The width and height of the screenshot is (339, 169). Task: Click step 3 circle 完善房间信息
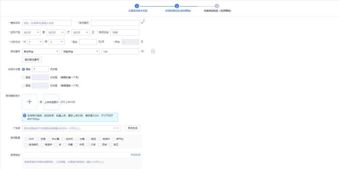(x=217, y=6)
